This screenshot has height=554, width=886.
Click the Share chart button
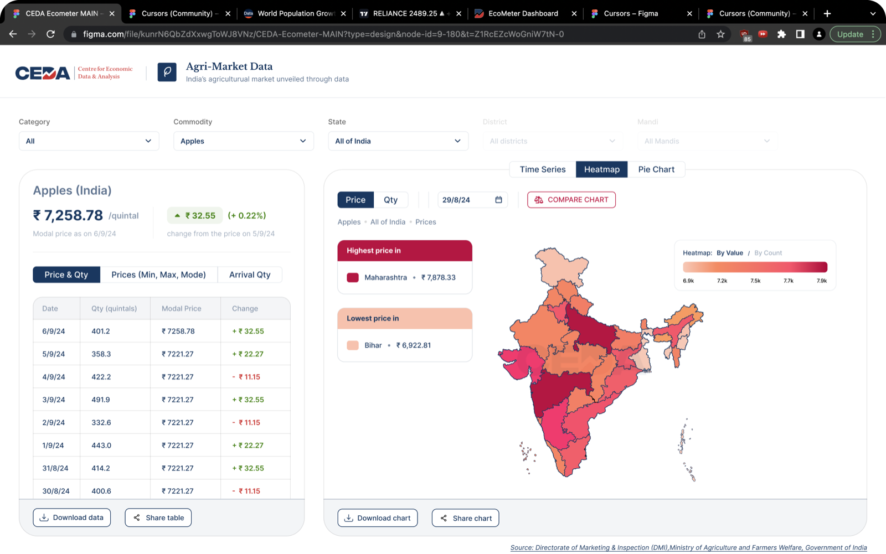click(466, 518)
